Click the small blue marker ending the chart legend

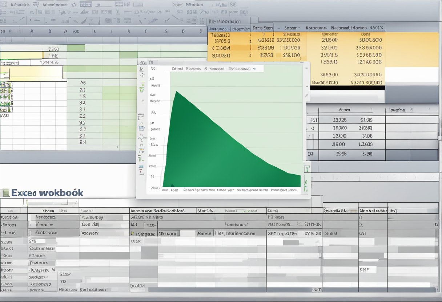click(x=254, y=68)
